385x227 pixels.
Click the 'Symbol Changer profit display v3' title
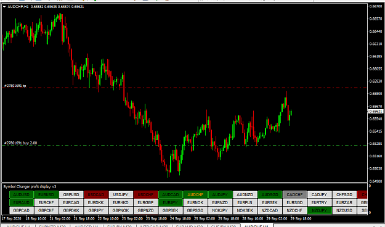(x=30, y=187)
